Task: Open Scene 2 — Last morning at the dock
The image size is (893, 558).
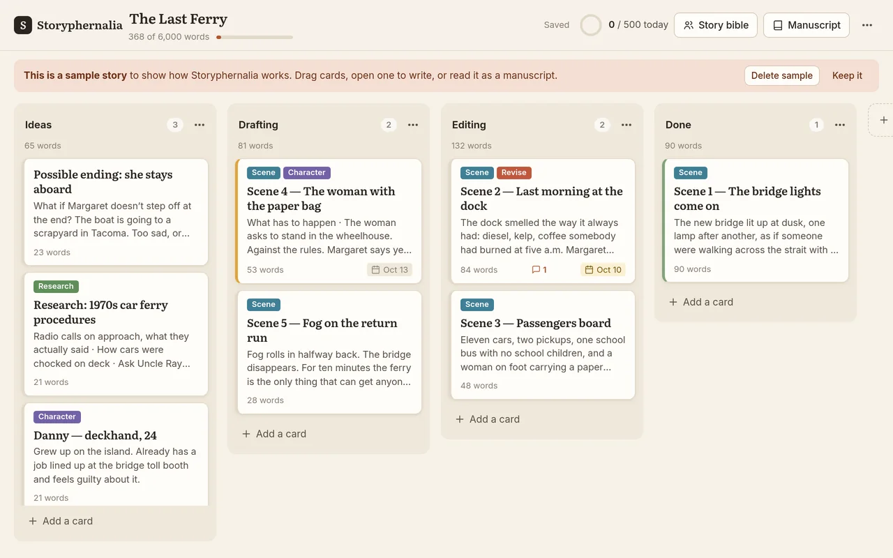Action: [543, 221]
